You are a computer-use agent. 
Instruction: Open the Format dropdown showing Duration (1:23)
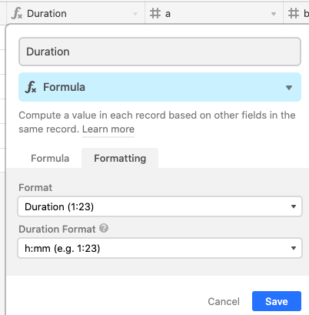[x=160, y=206]
